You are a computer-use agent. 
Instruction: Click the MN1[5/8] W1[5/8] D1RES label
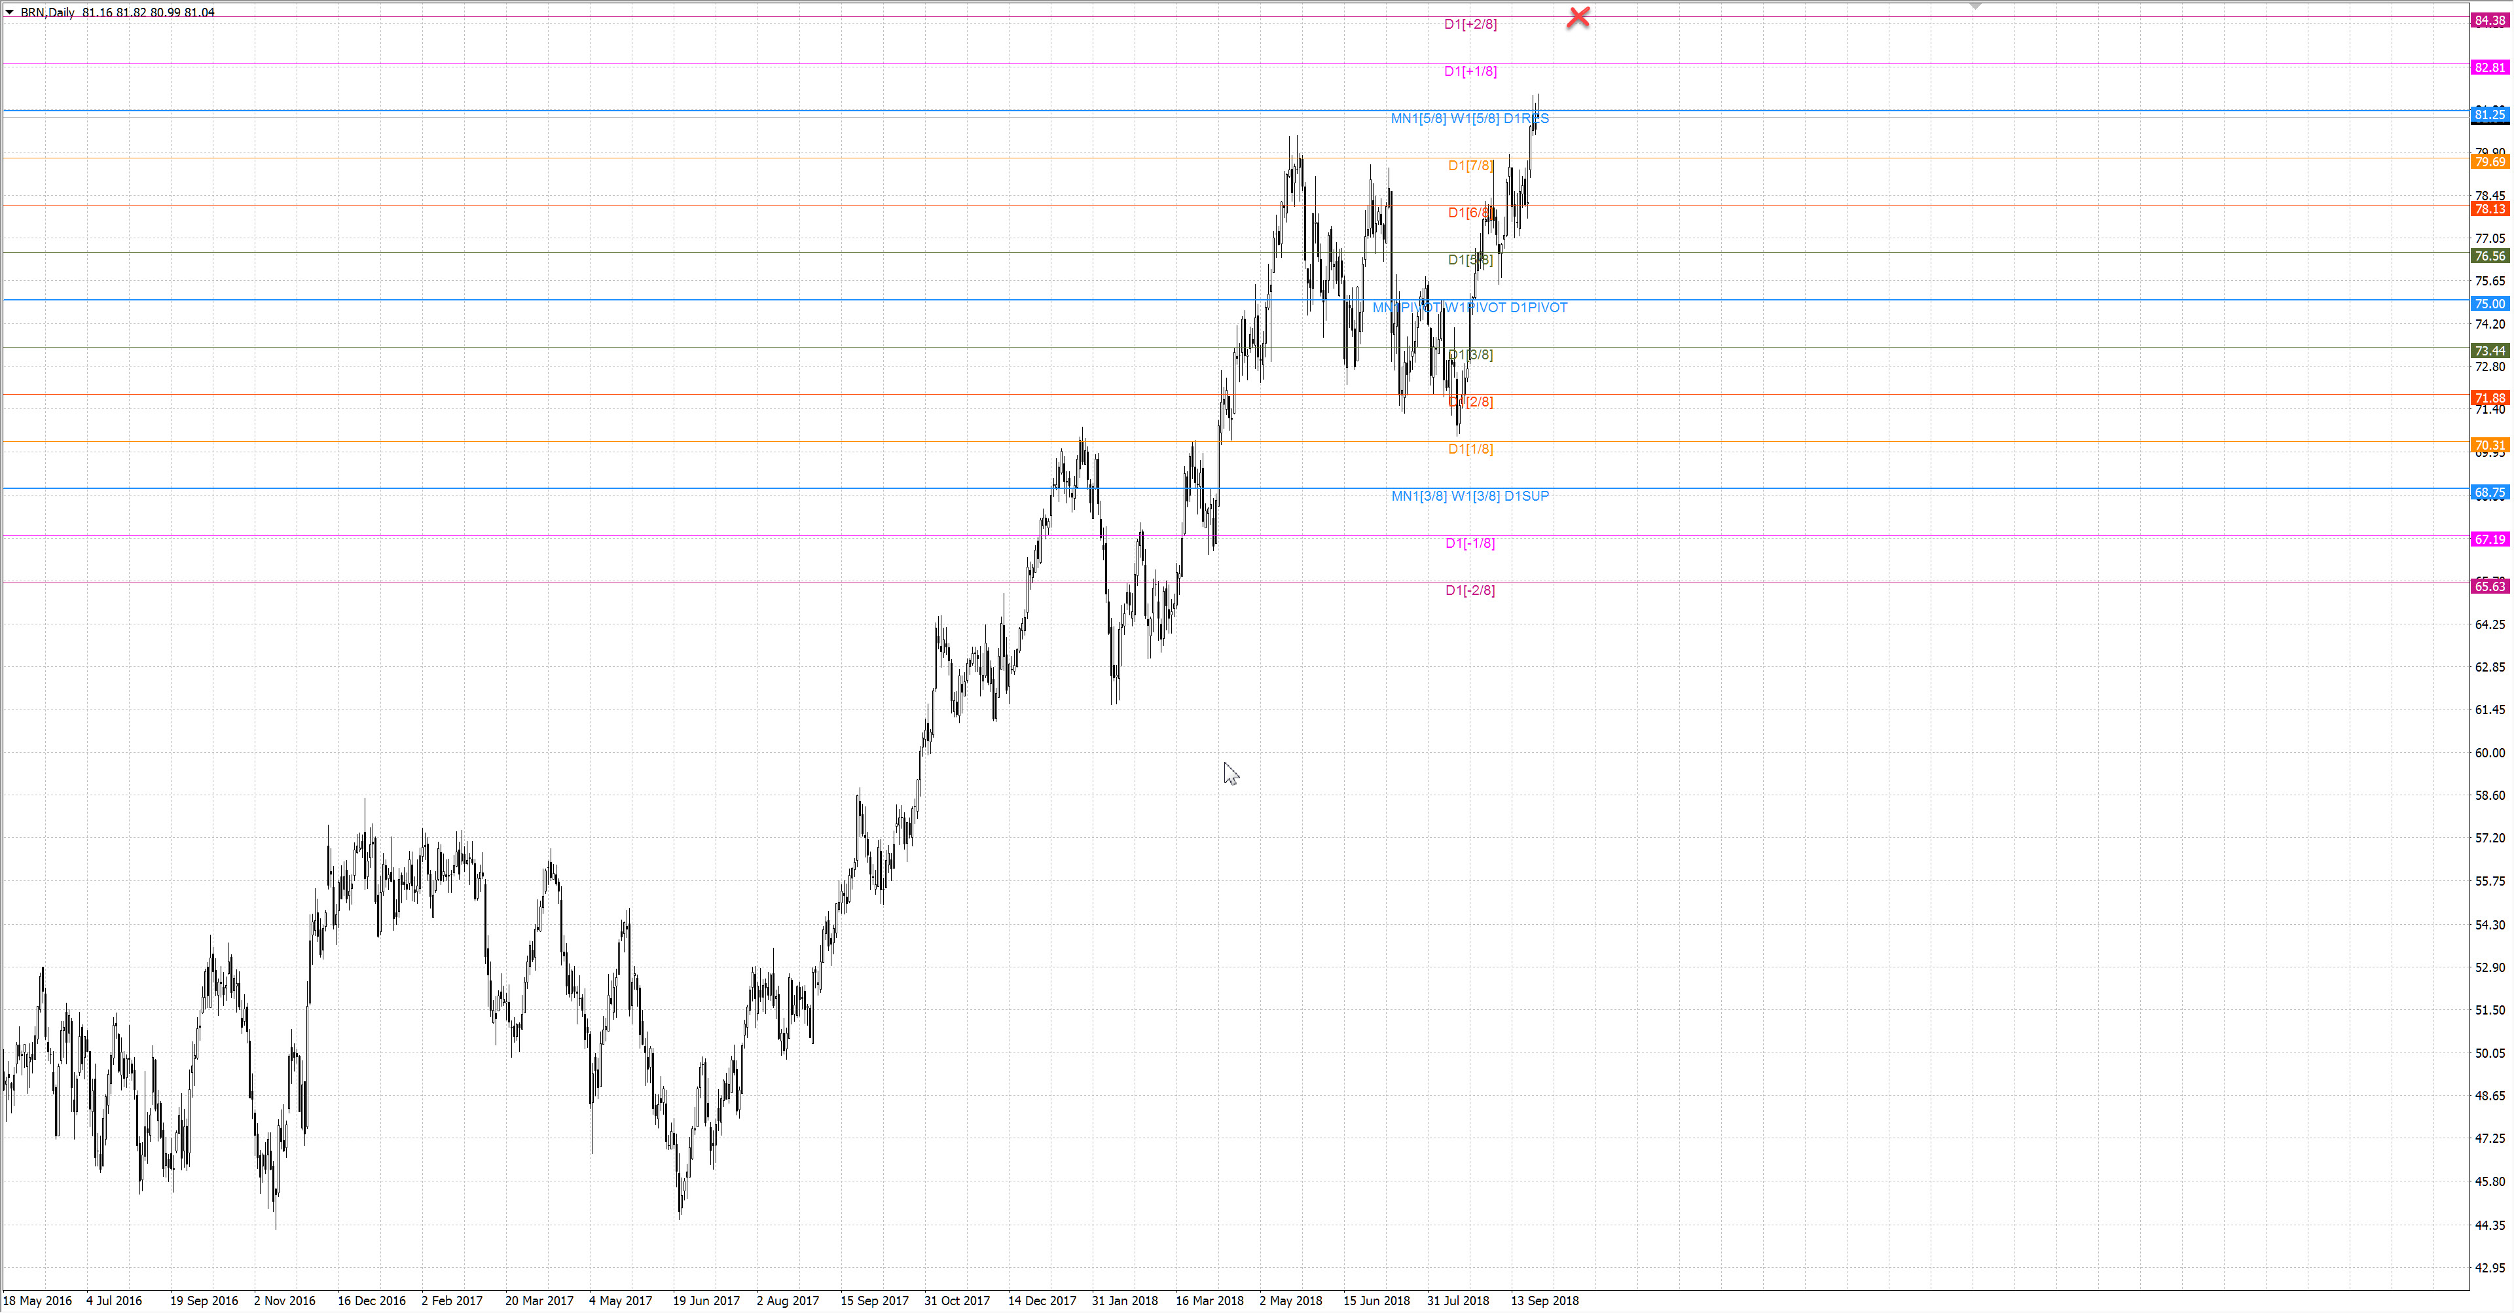[x=1468, y=119]
